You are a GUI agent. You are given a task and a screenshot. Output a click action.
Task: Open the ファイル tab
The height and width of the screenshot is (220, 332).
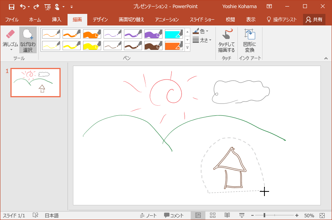12,20
